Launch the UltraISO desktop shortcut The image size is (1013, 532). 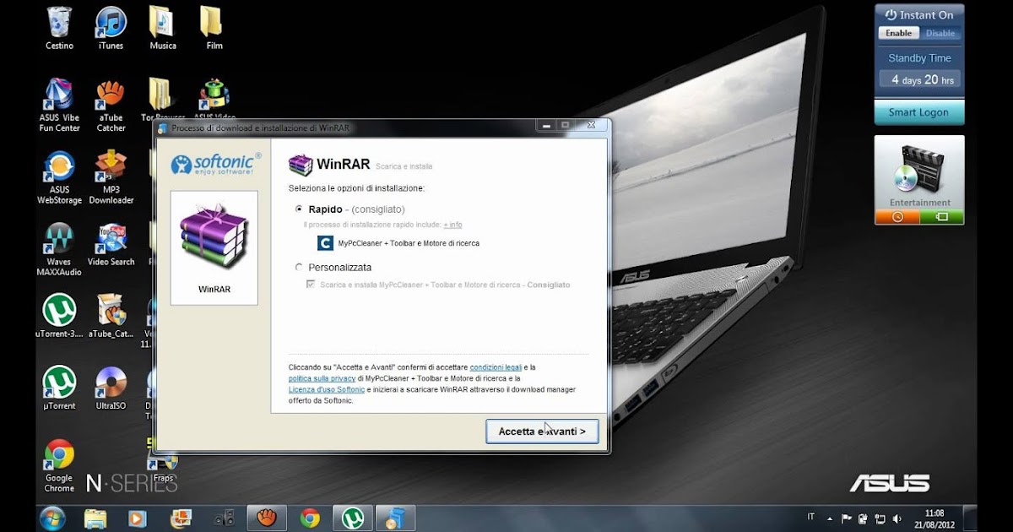pos(111,388)
